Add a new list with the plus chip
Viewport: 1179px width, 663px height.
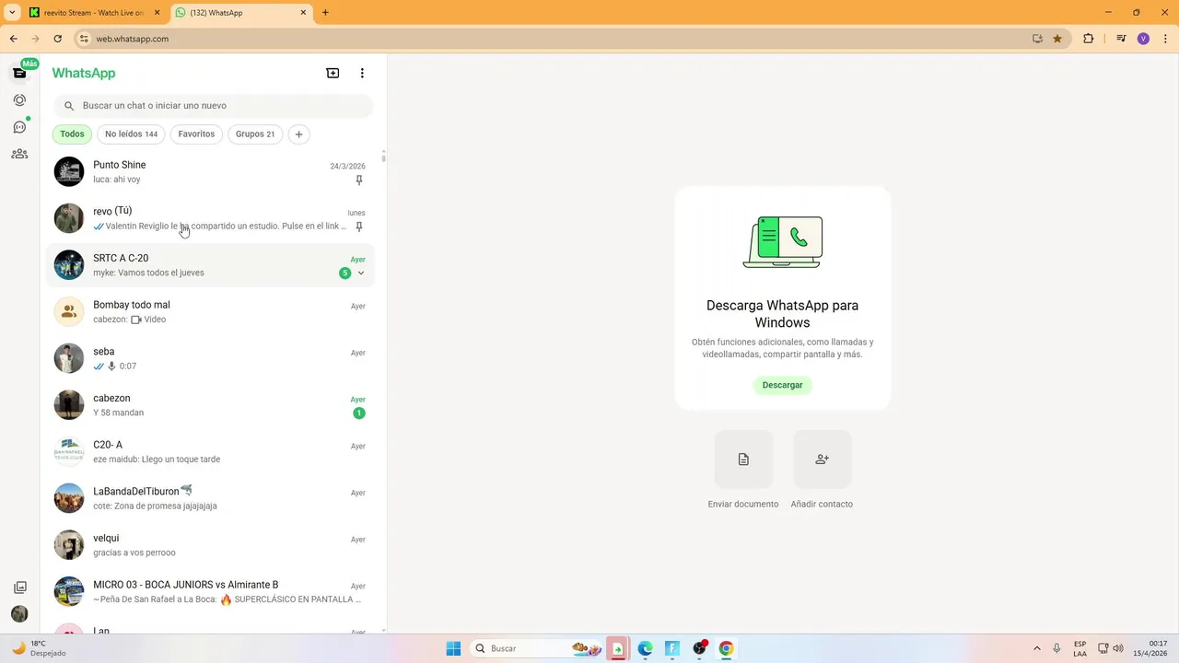point(298,134)
